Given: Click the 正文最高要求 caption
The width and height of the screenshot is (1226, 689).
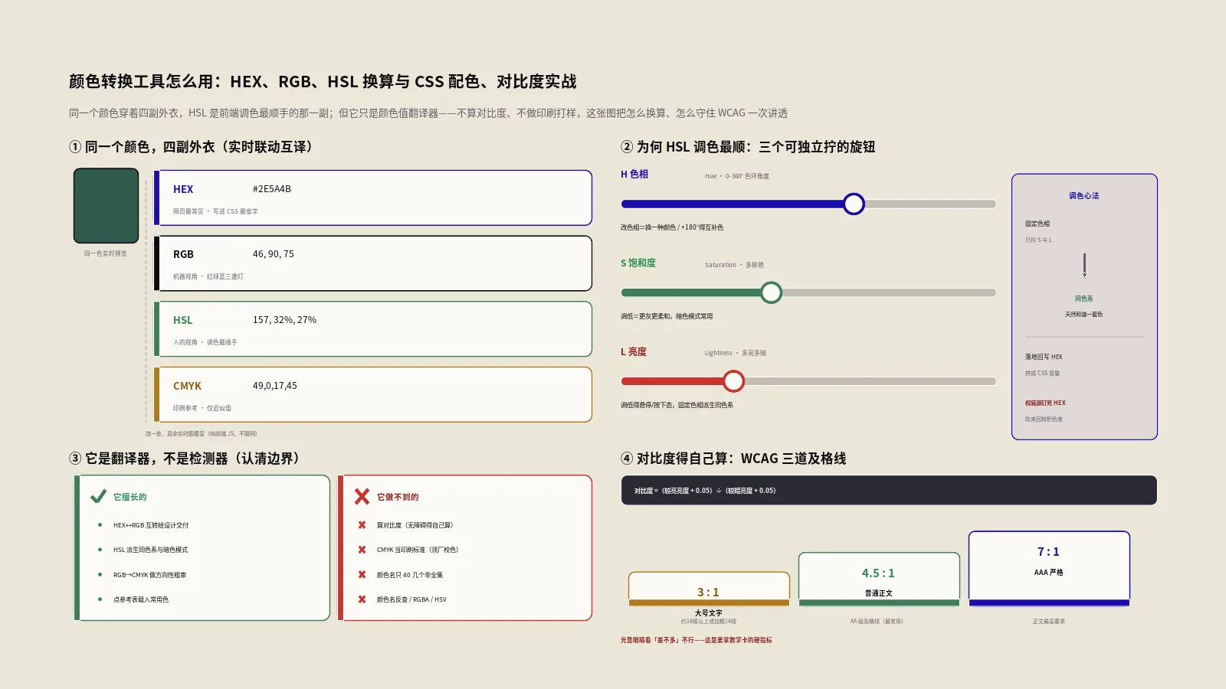Looking at the screenshot, I should click(1049, 622).
